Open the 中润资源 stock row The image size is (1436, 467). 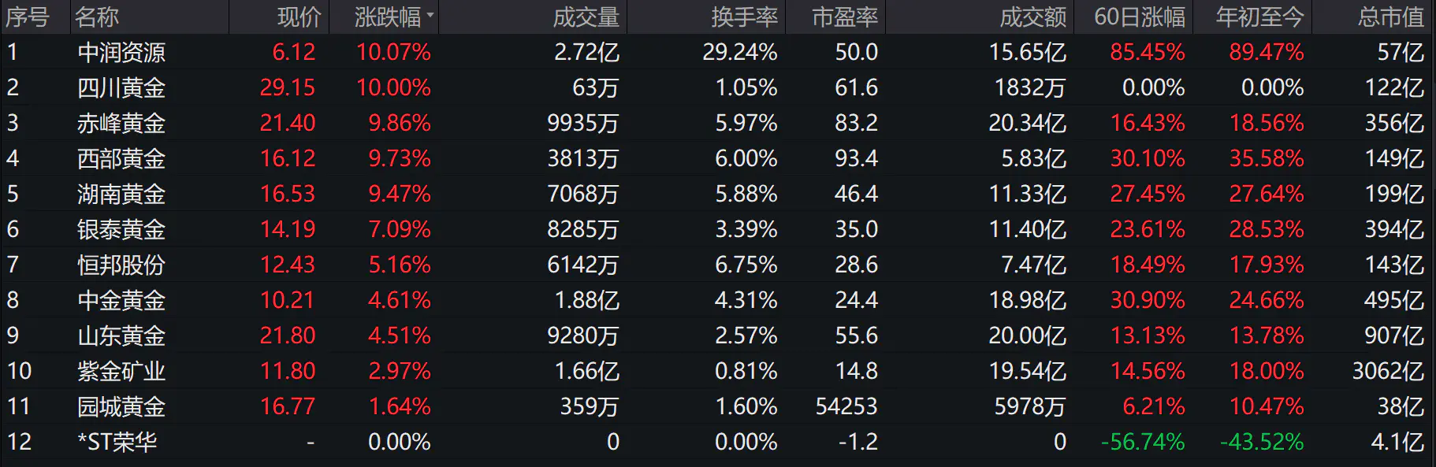click(121, 53)
